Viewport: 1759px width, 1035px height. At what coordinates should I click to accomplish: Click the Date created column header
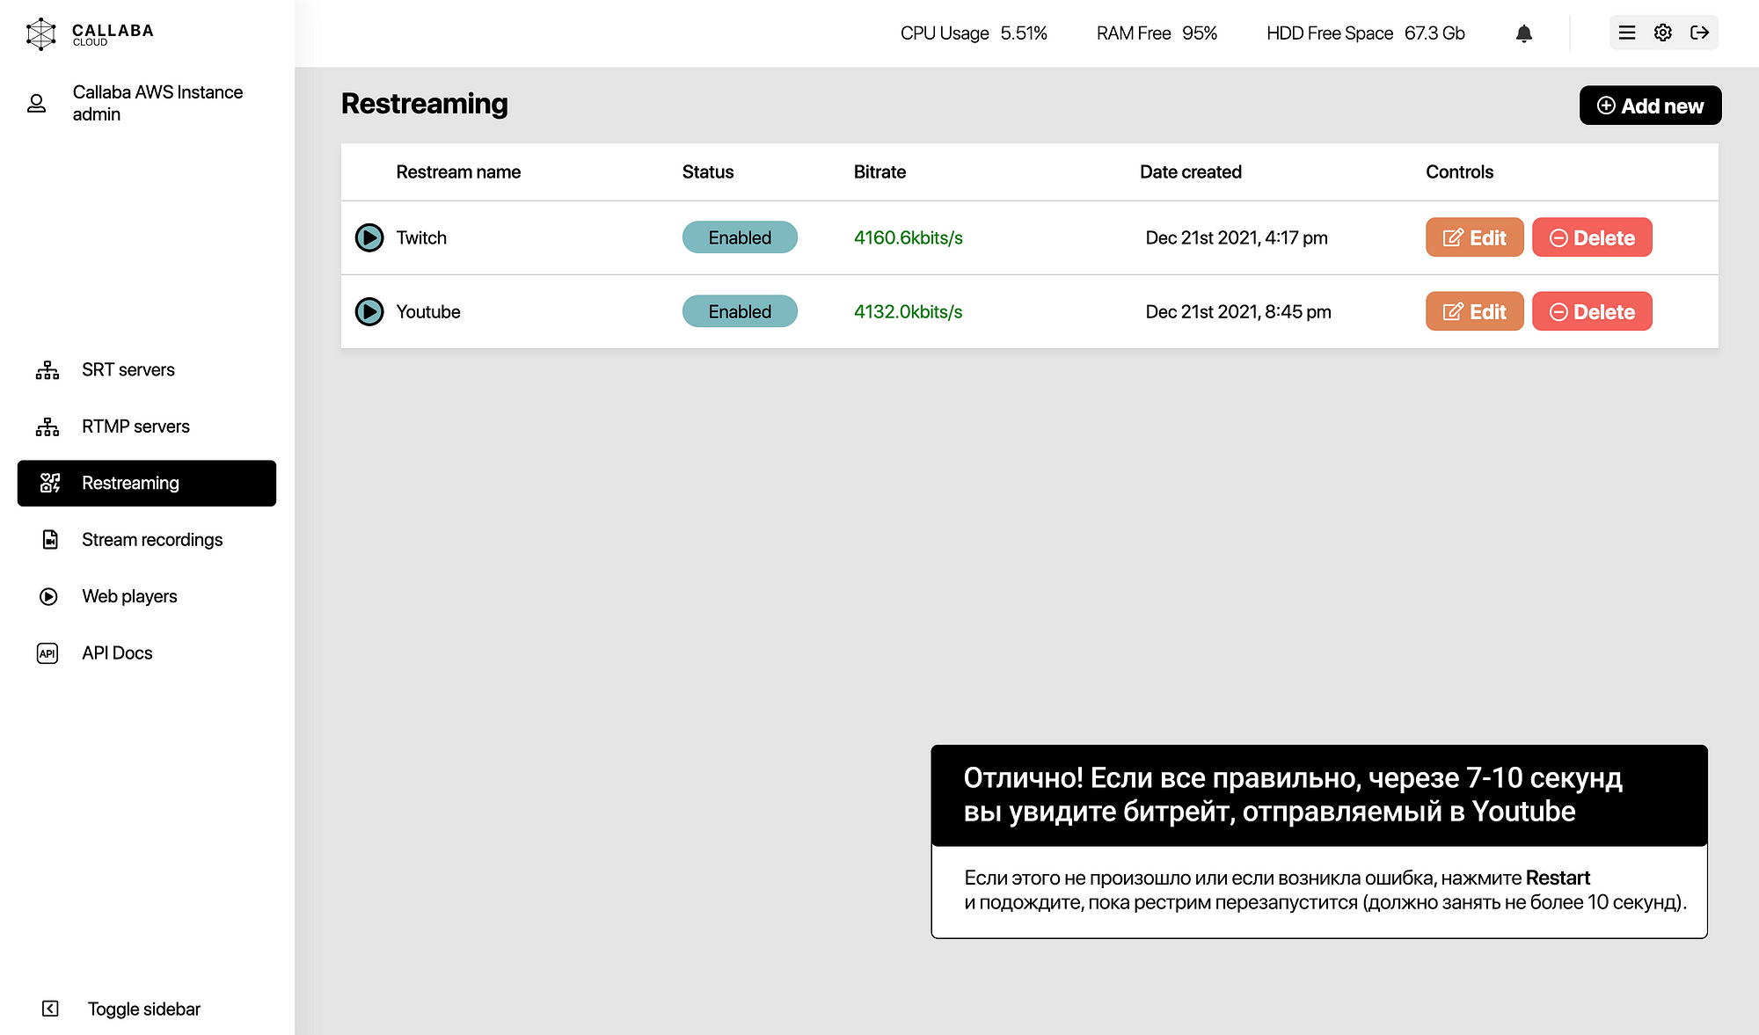(1191, 171)
